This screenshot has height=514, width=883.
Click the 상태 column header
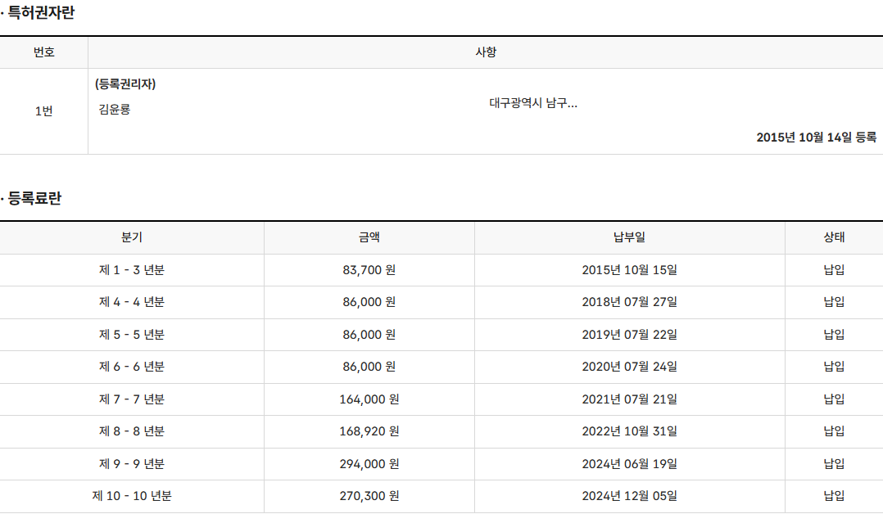[x=834, y=238]
